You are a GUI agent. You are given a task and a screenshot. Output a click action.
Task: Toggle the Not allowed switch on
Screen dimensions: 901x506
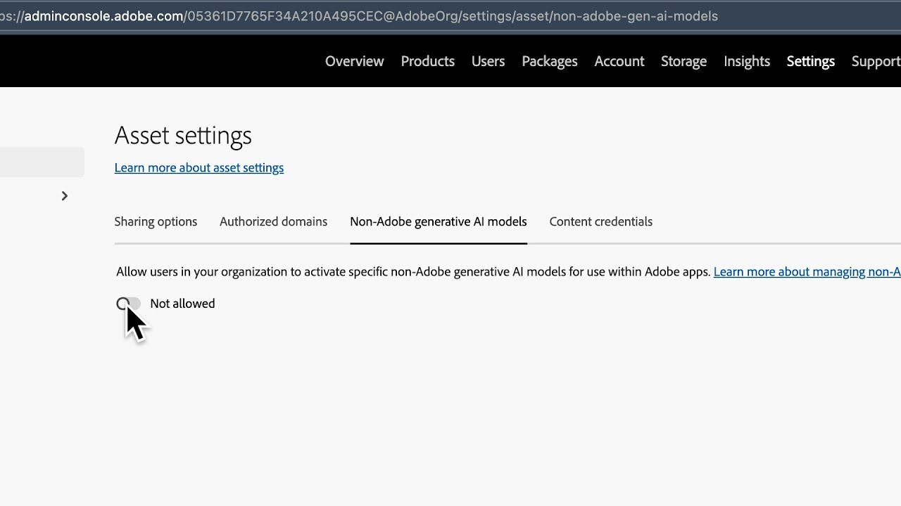pyautogui.click(x=129, y=304)
